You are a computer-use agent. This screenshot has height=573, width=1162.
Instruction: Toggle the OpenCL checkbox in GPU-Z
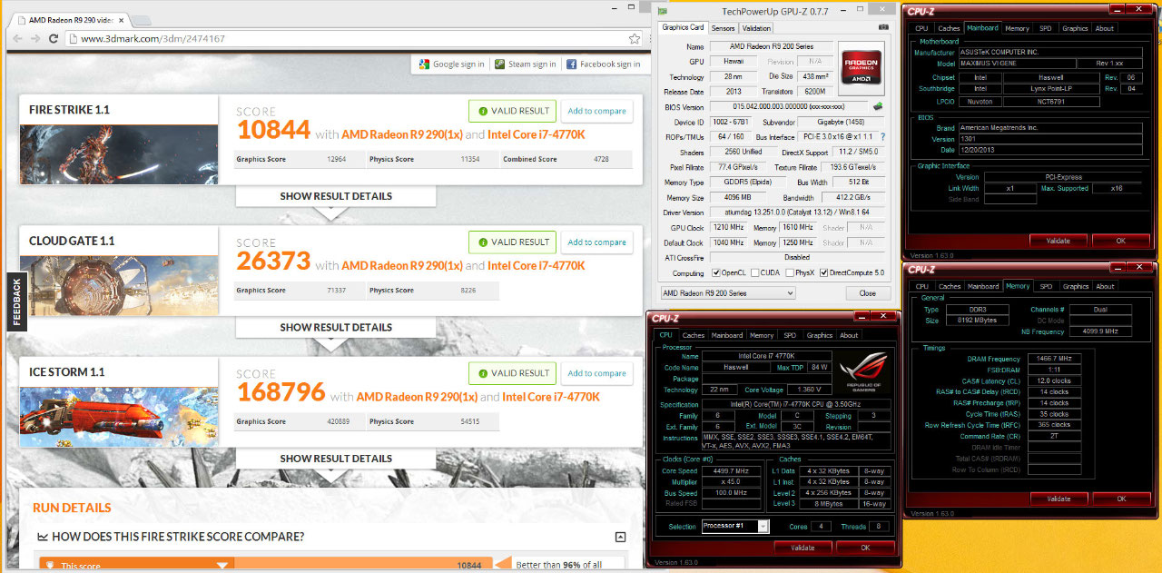(x=717, y=272)
